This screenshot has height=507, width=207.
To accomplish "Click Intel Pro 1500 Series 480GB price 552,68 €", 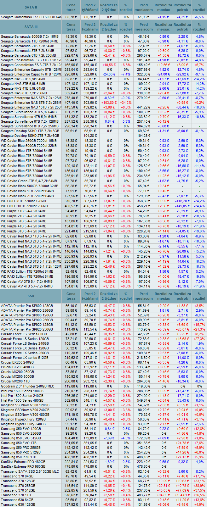I will pyautogui.click(x=71, y=400).
